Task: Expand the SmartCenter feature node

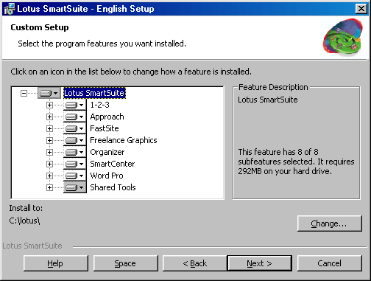Action: [x=49, y=164]
